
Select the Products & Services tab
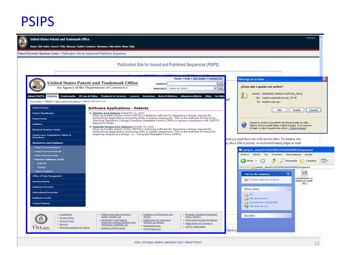[114, 96]
